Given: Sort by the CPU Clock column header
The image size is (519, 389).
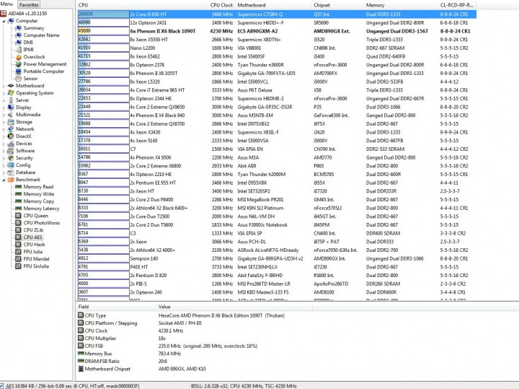Looking at the screenshot, I should point(218,5).
